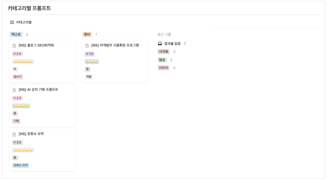Open the [NS] 블로그 SEO최적화 card
The width and height of the screenshot is (329, 180).
(x=42, y=61)
